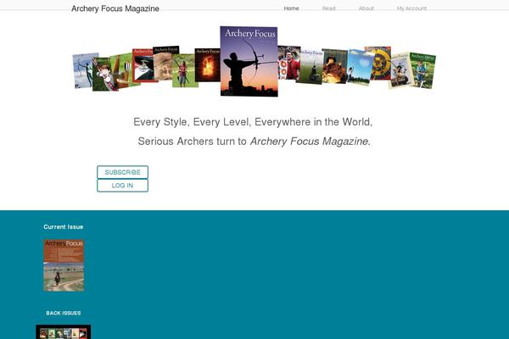Screen dimensions: 509x339
Task: Open the Home nav link
Action: [291, 8]
